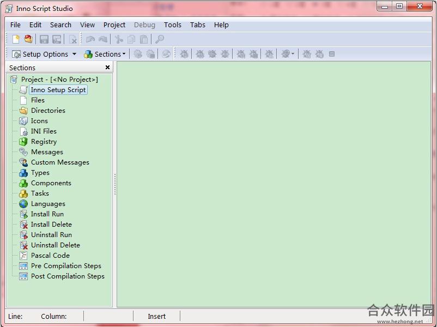Open the File menu
The image size is (437, 327).
[x=15, y=25]
